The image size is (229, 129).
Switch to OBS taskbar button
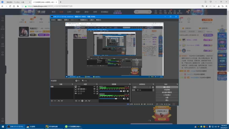15,127
